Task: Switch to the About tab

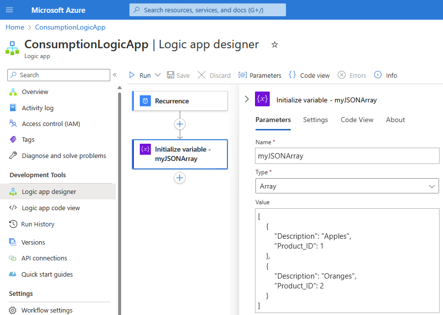Action: [x=395, y=120]
